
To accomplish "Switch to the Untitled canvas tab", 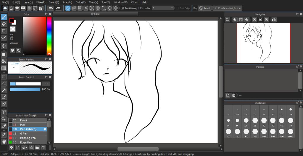I will pyautogui.click(x=96, y=14).
